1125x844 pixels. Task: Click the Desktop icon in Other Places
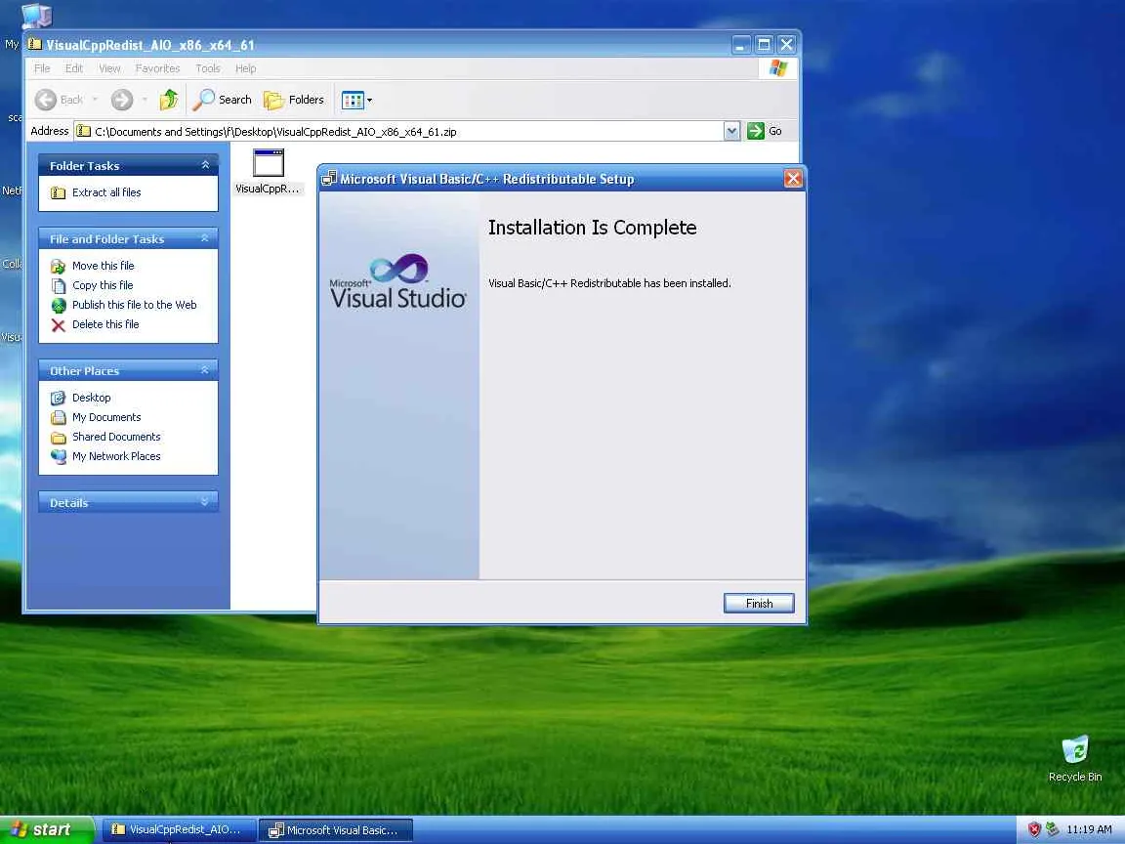pos(59,398)
